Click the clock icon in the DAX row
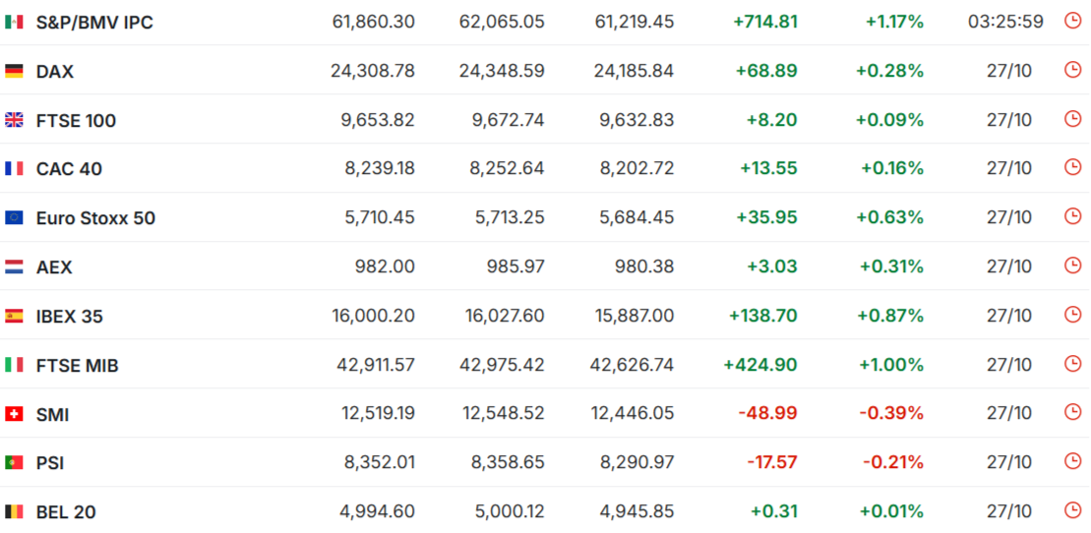Image resolution: width=1091 pixels, height=533 pixels. (1072, 70)
